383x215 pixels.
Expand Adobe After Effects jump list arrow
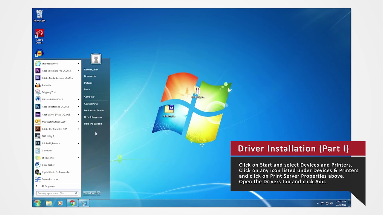pyautogui.click(x=78, y=115)
